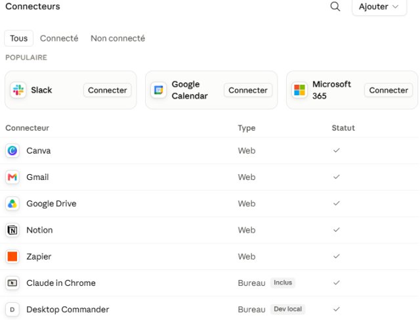
Task: Open the Gmail envelope icon
Action: 12,177
